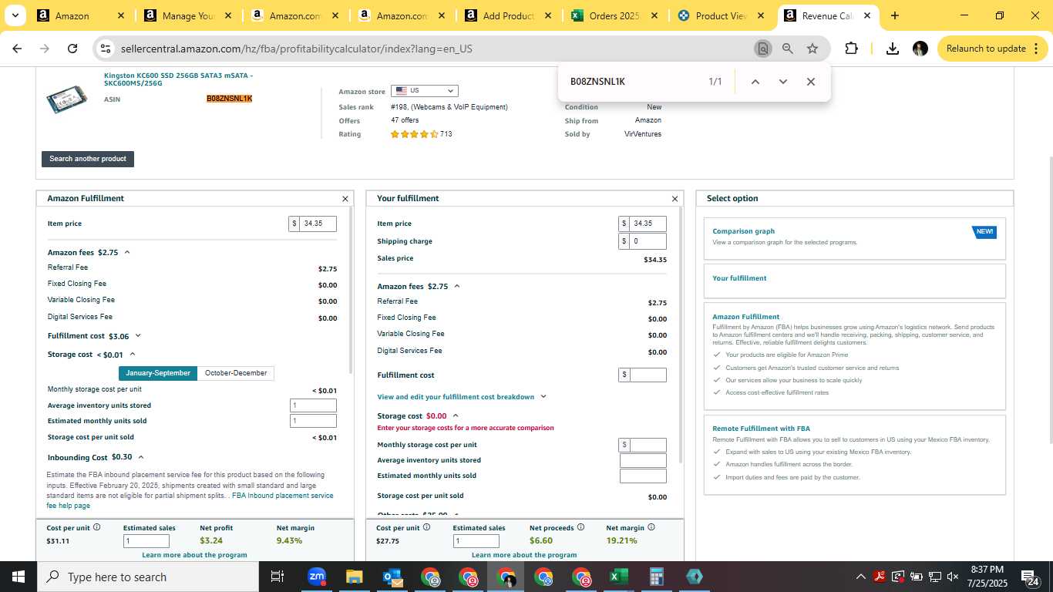The height and width of the screenshot is (592, 1053).
Task: Open the tab search dropdown arrow
Action: (15, 15)
